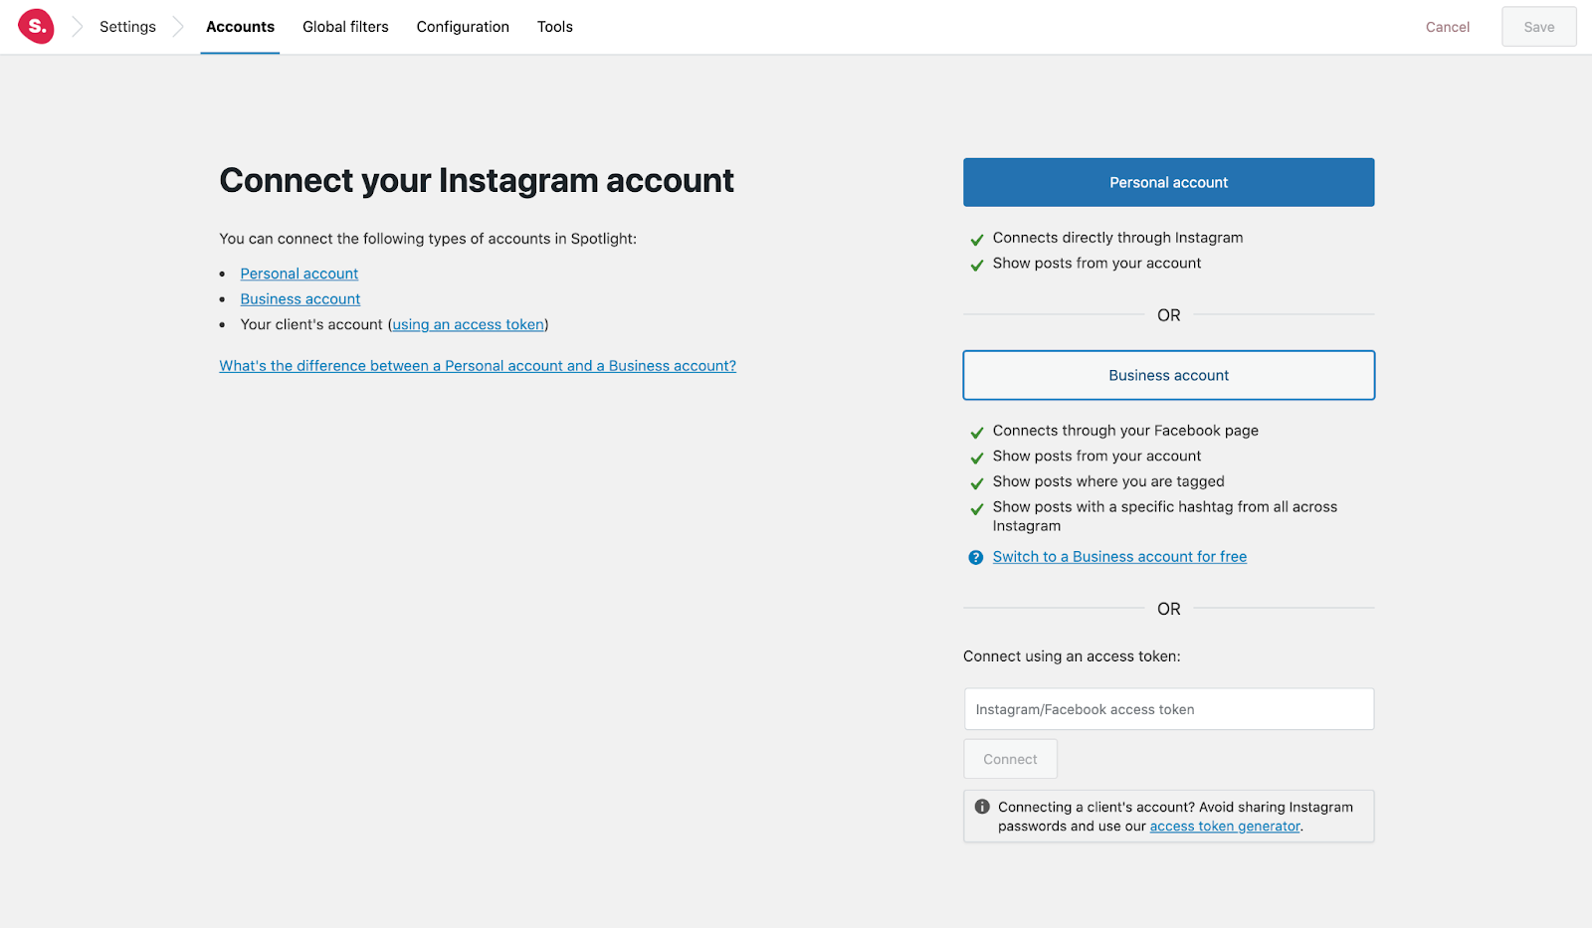The image size is (1592, 928).
Task: Click the 'Connect your Instagram account' heading
Action: [477, 181]
